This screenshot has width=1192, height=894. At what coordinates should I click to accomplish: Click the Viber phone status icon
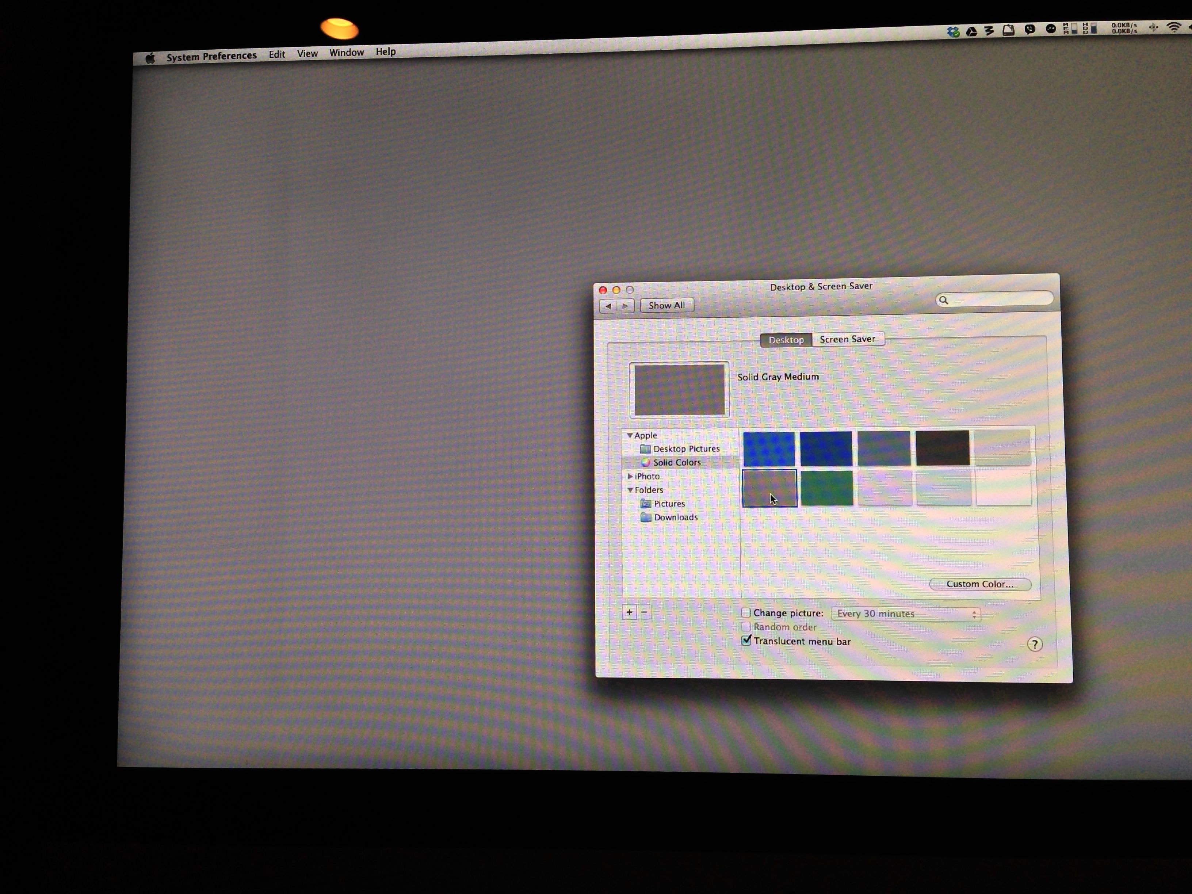click(1030, 30)
